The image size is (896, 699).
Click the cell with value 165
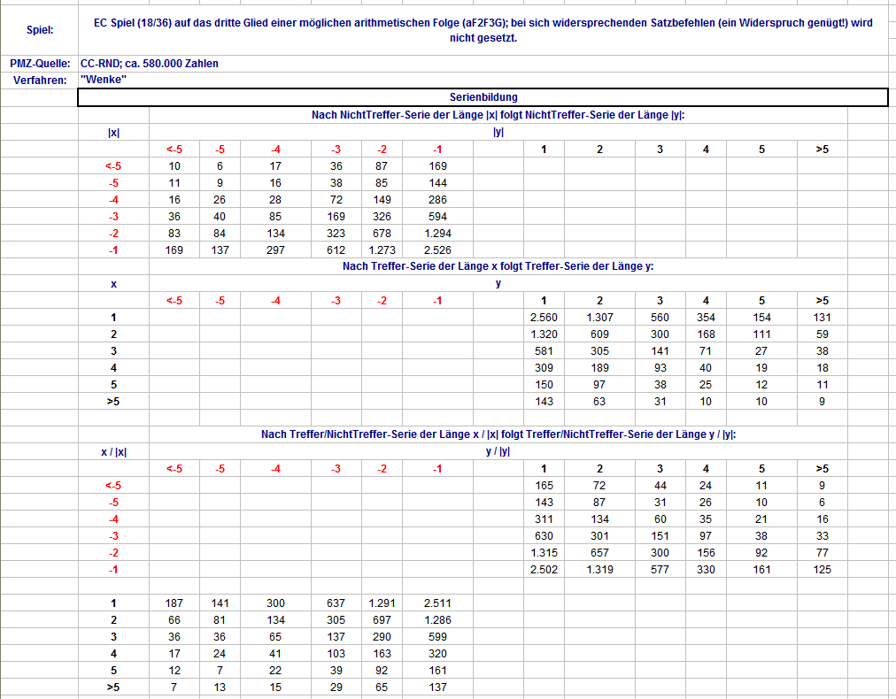click(x=544, y=486)
